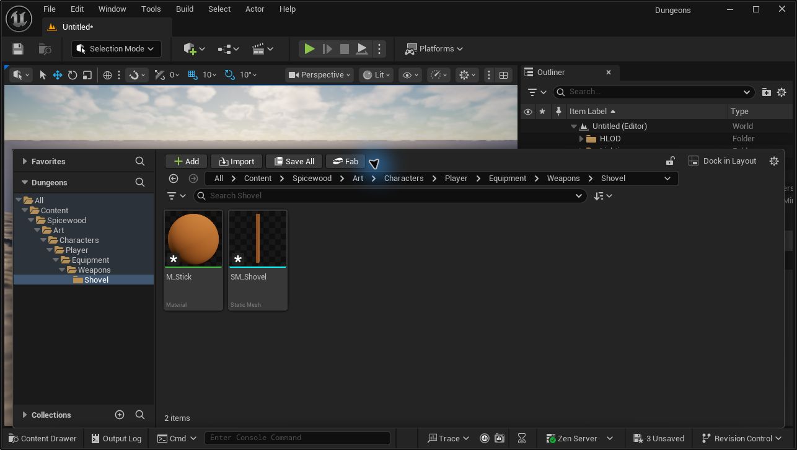This screenshot has height=450, width=797.
Task: Search Favorites with the magnifier icon
Action: pos(140,161)
